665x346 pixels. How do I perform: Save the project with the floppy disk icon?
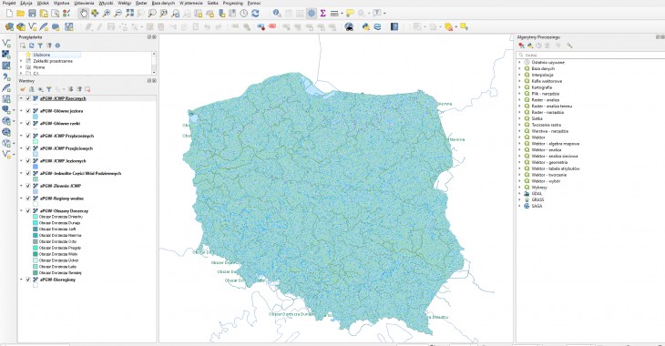point(32,14)
